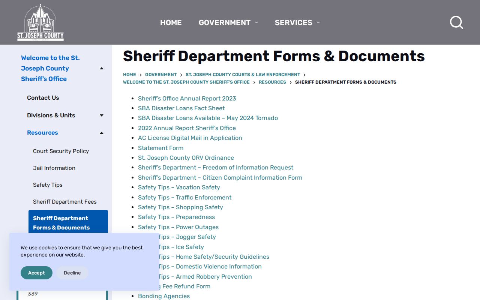Open Safety Tips – Traffic Enforcement
Viewport: 480px width, 300px height.
185,198
